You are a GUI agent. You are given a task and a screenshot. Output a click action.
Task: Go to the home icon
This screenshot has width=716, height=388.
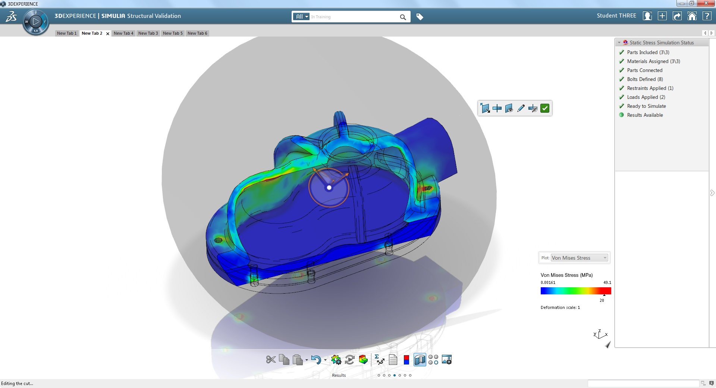click(x=692, y=16)
